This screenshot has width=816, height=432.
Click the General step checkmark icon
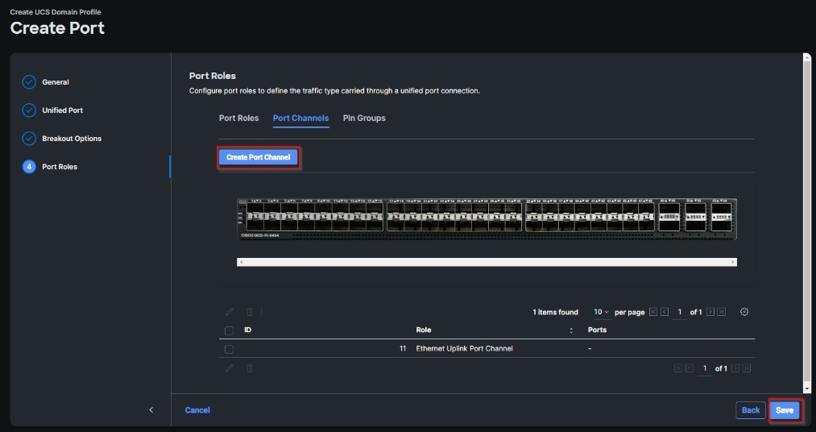coord(29,82)
